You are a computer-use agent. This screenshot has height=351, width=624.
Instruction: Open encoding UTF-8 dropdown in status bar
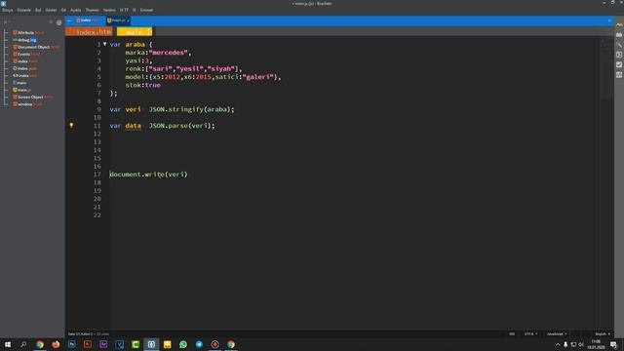click(x=530, y=333)
